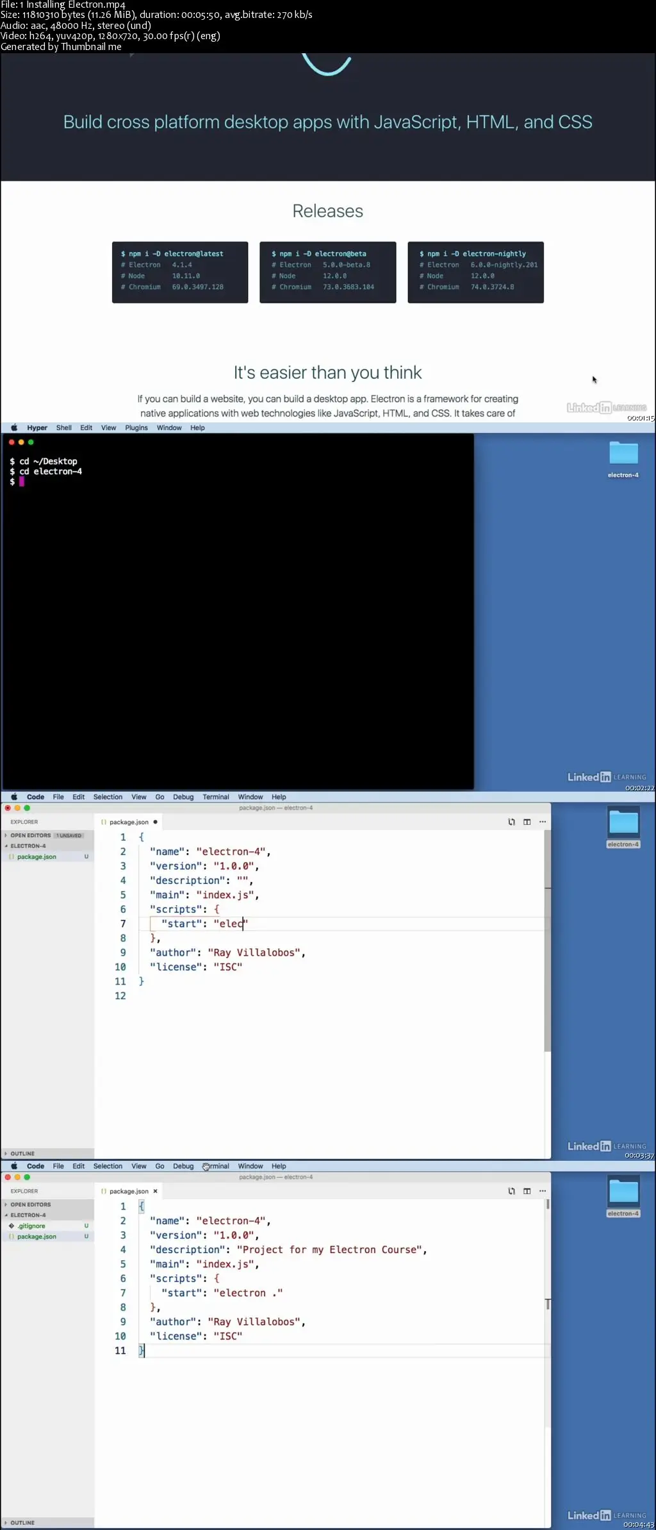Viewport: 656px width, 1530px height.
Task: Click the electron@beta release box
Action: (328, 272)
